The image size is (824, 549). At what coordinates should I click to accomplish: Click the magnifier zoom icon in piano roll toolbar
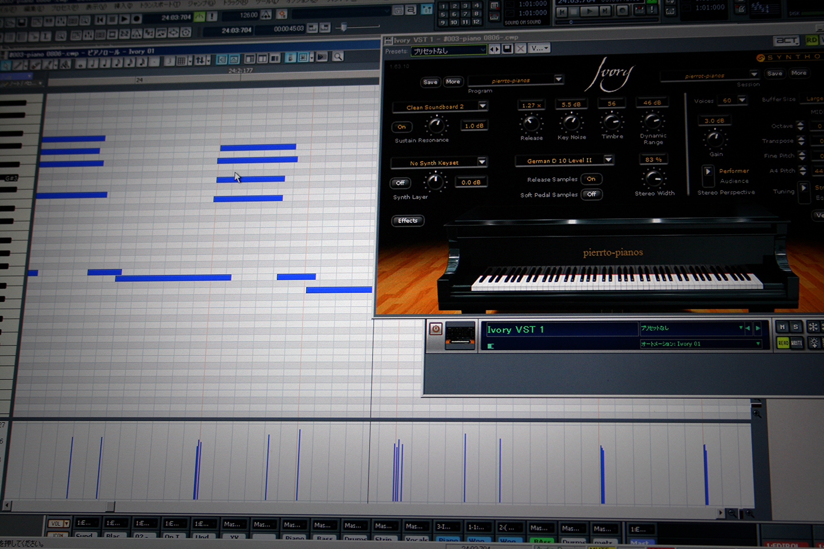tap(338, 56)
